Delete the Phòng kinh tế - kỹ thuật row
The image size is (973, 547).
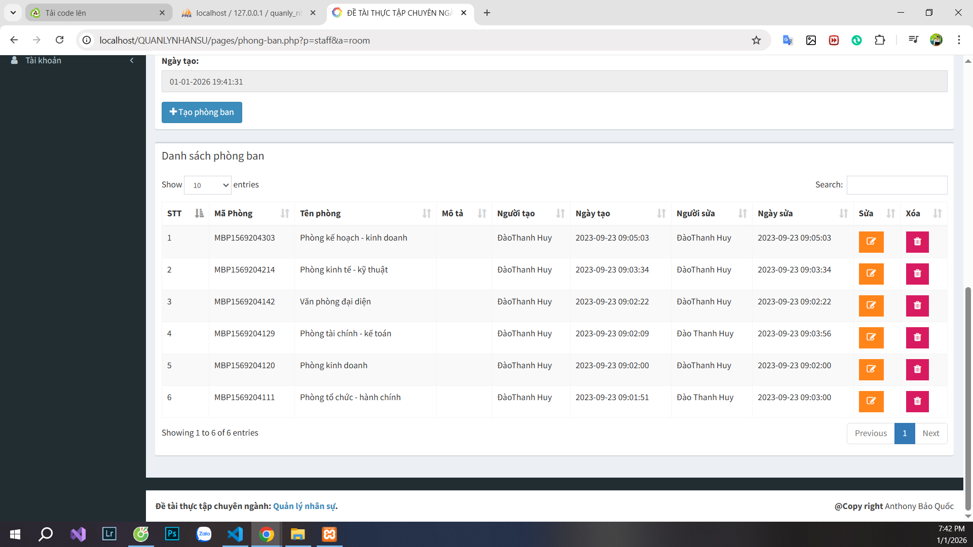point(917,273)
